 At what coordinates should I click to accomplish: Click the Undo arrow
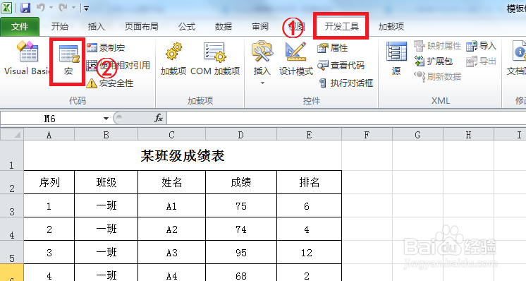coord(41,7)
